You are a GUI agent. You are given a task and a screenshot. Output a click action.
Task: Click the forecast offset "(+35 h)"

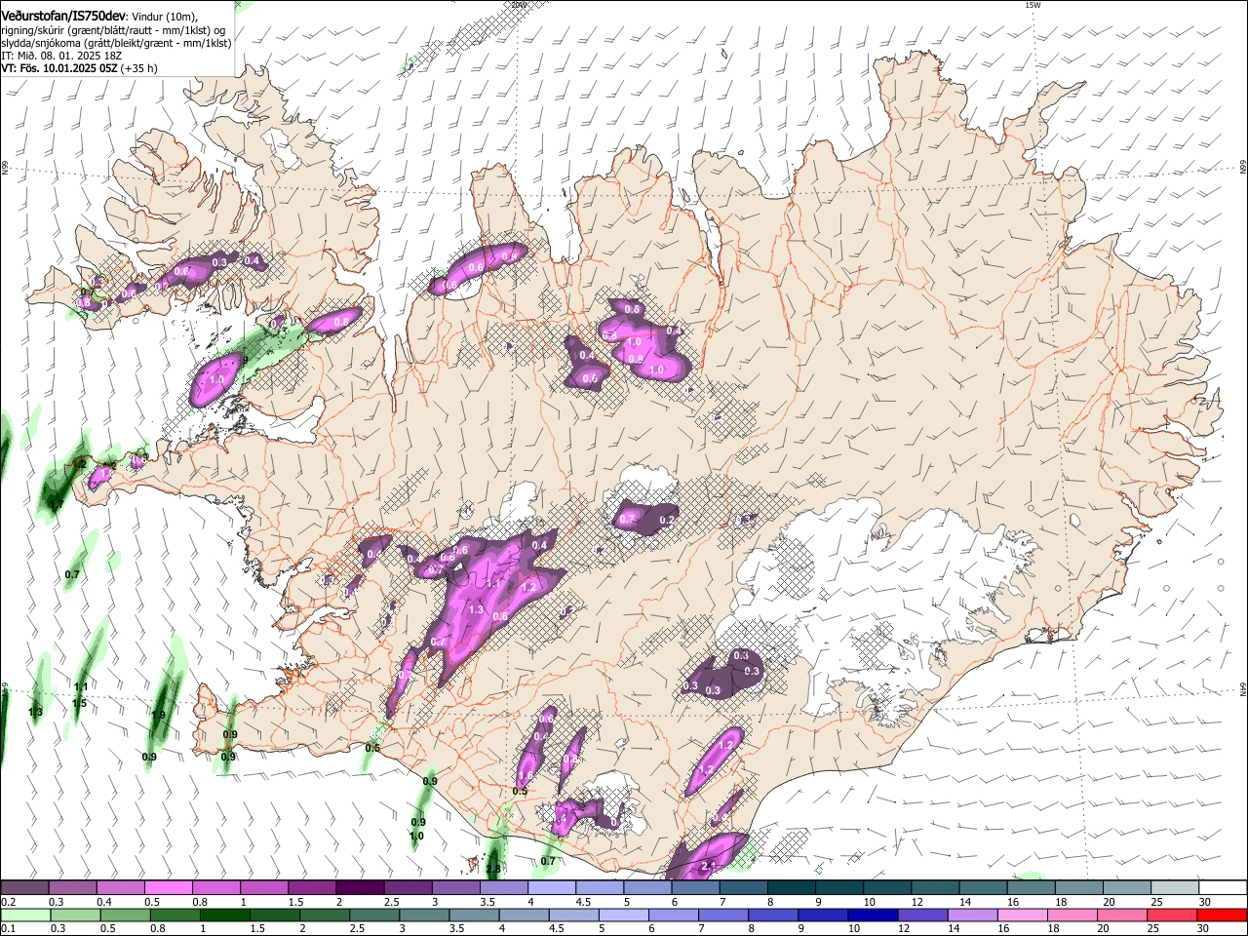140,68
